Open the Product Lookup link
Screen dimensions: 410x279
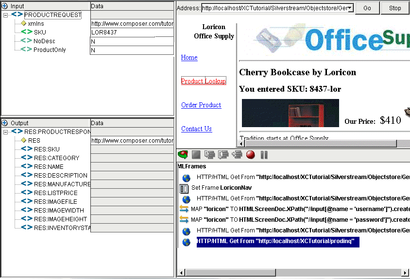point(204,81)
